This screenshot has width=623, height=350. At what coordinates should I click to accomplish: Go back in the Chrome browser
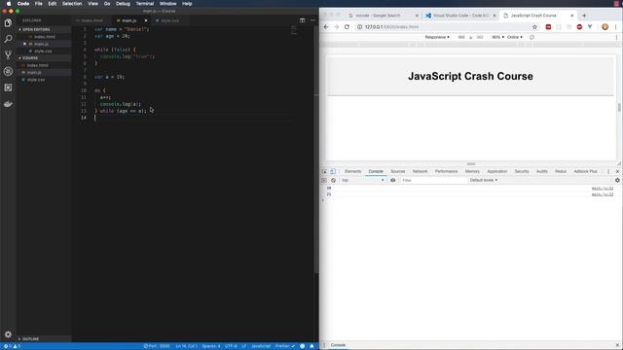click(326, 27)
